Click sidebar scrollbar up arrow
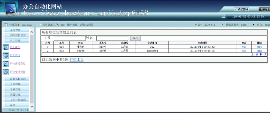 [x=32, y=32]
